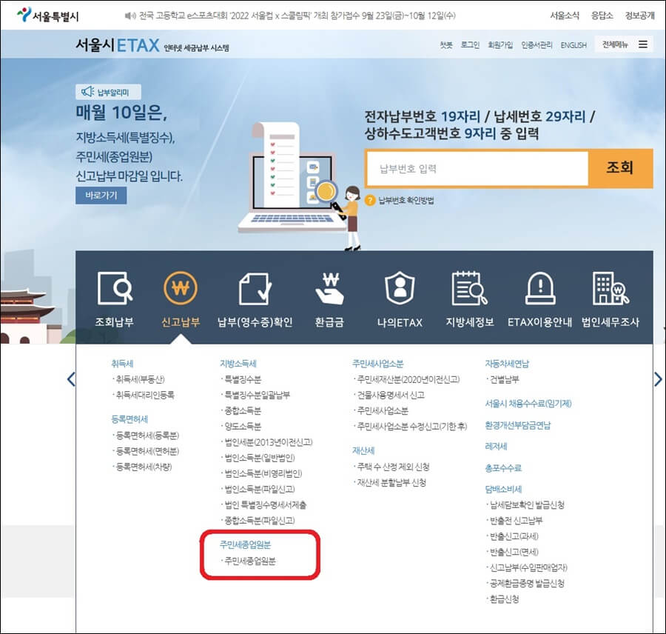Open 법인소득분(파일신고) entry
The image size is (666, 634).
(259, 490)
